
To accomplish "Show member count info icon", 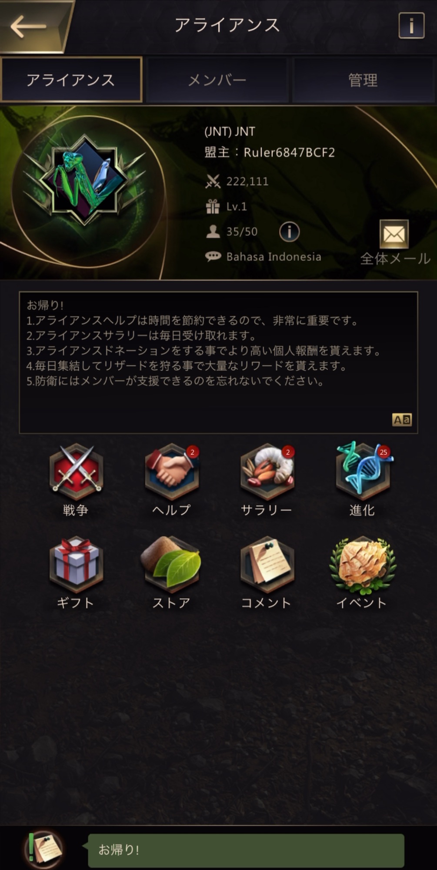I will click(289, 232).
